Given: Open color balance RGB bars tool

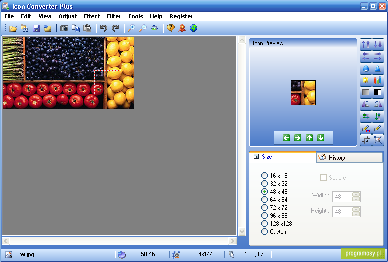Looking at the screenshot, I should tap(378, 80).
